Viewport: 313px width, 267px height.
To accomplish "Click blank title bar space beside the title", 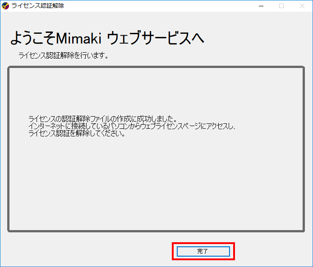I will coord(158,6).
